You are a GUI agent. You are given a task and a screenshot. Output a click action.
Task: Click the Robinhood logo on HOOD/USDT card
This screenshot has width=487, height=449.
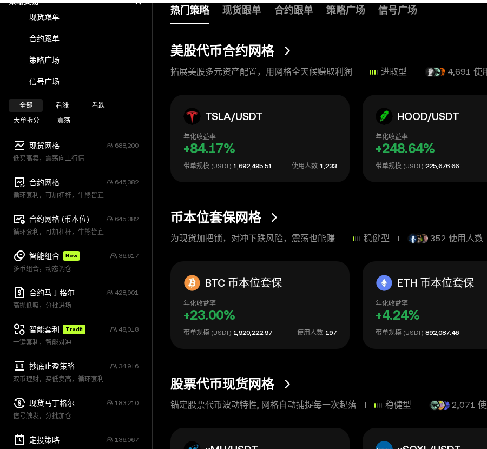384,116
